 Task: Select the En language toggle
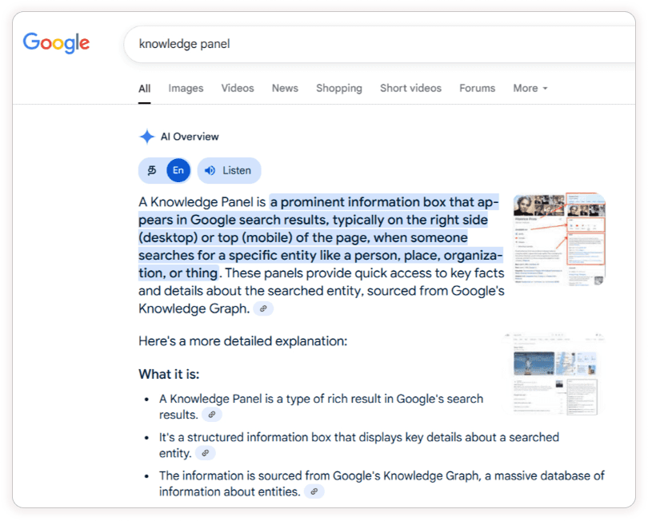tap(178, 170)
